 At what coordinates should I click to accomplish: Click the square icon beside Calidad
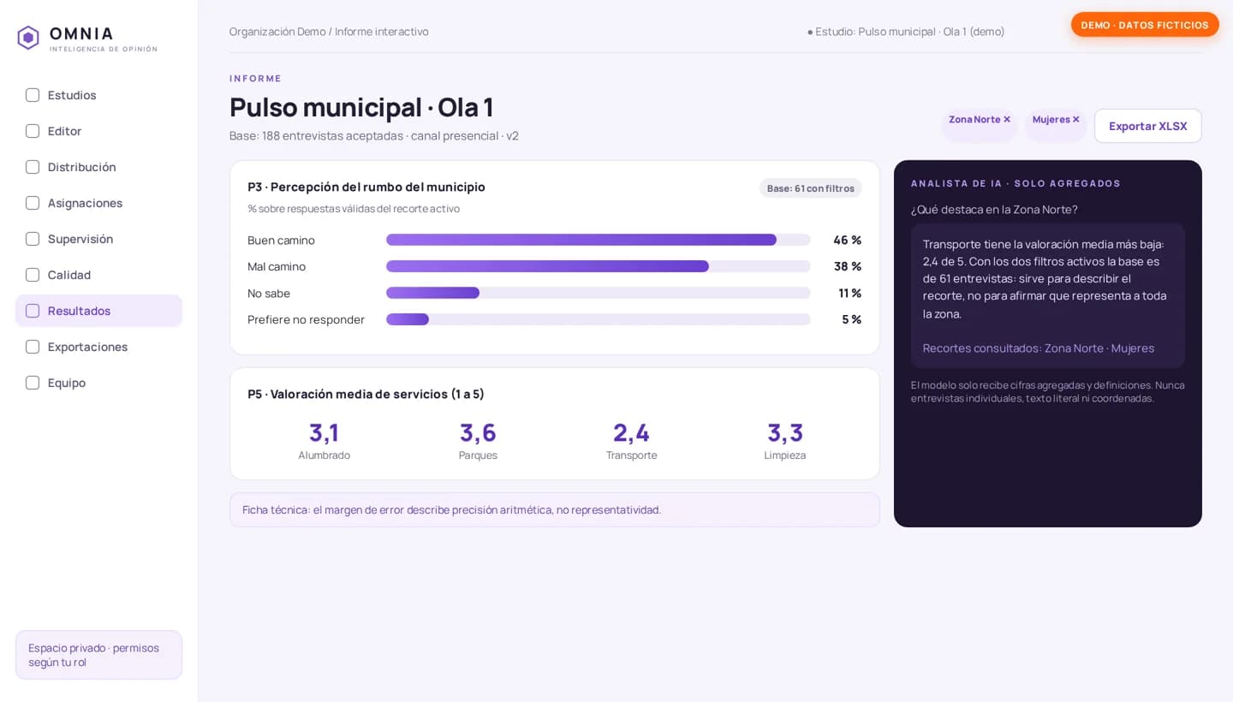(33, 275)
